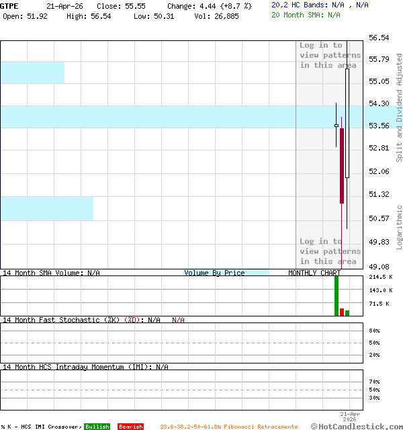The height and width of the screenshot is (430, 403).
Task: Click the tall green volume bar
Action: pyautogui.click(x=337, y=296)
